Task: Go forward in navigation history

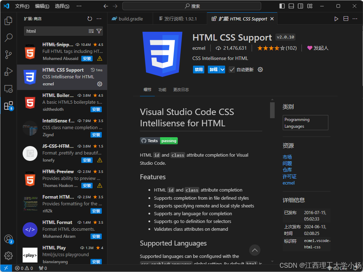Action: tap(115, 6)
